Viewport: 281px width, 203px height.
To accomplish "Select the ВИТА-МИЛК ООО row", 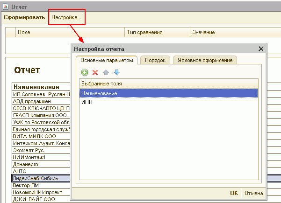I will pos(41,136).
